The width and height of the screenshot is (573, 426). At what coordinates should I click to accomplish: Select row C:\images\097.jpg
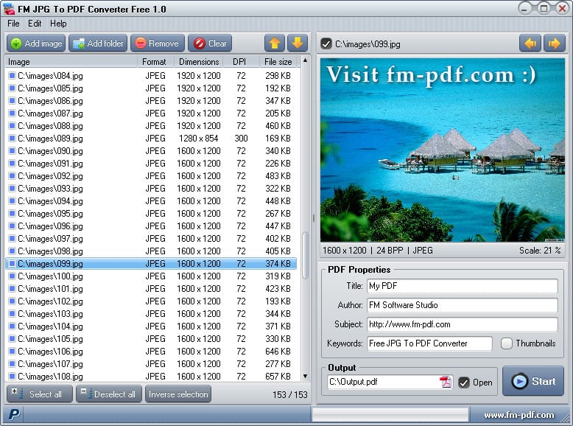pos(150,238)
